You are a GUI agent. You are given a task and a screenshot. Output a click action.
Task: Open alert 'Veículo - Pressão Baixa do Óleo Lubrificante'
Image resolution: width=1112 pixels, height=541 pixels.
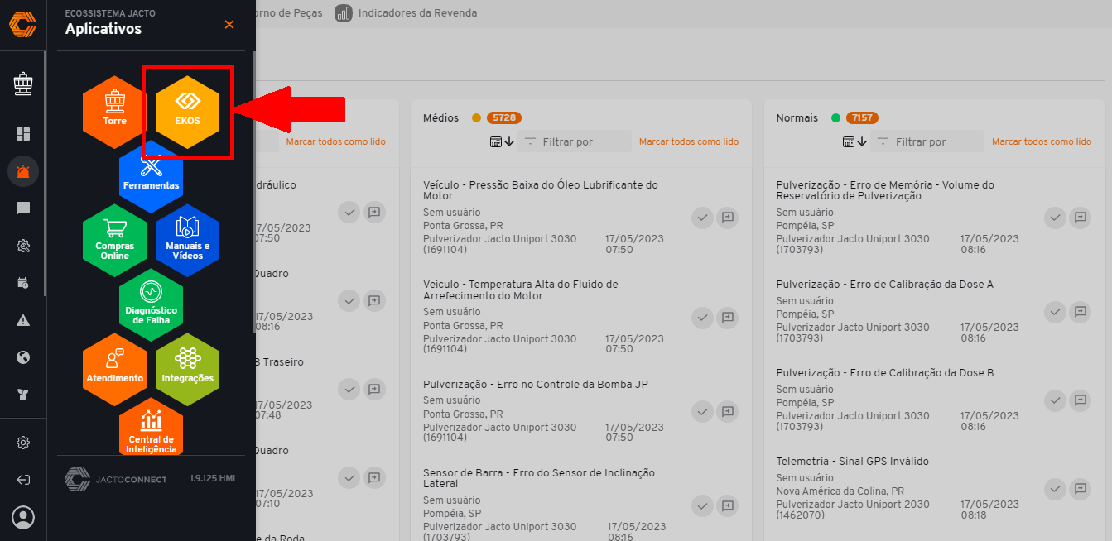tap(541, 190)
